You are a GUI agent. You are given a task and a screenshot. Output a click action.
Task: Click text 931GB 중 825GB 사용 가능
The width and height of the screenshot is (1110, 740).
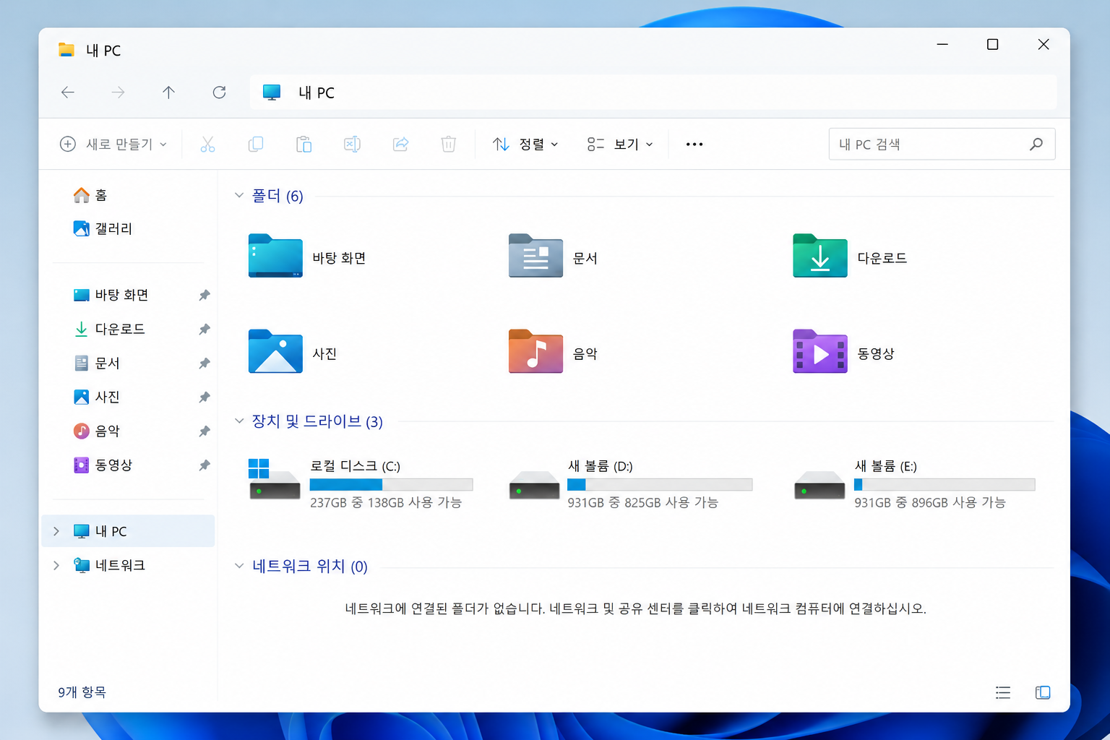[x=643, y=502]
